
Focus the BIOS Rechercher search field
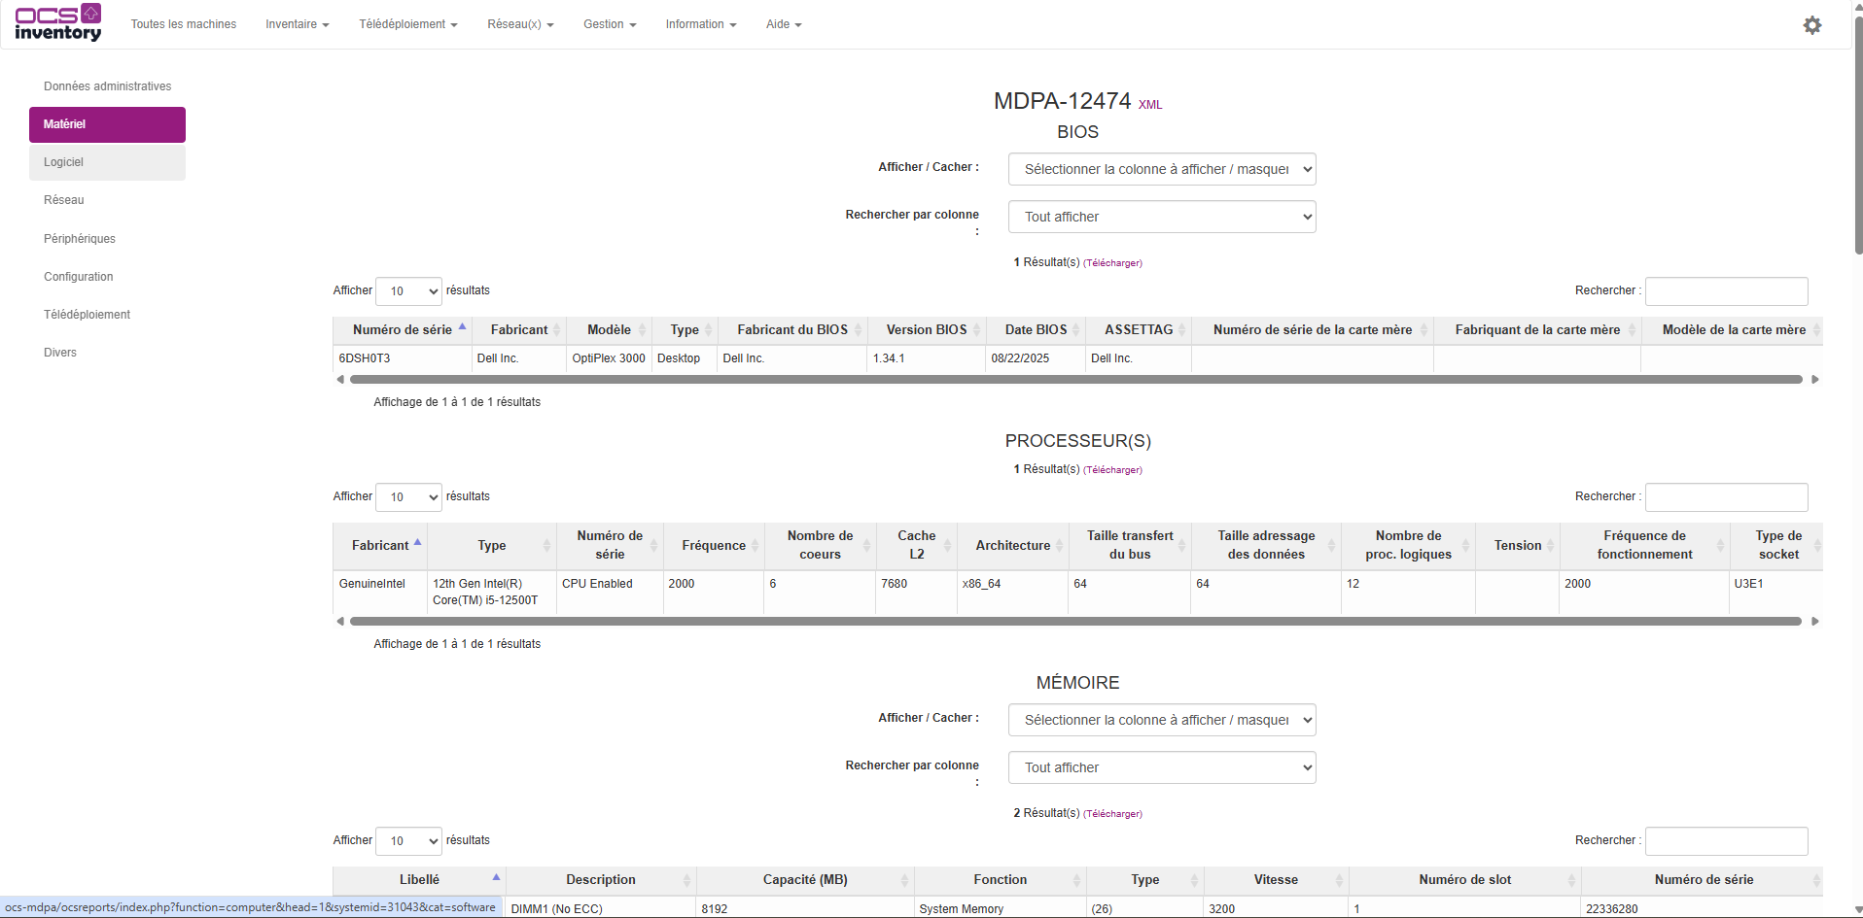(1725, 291)
